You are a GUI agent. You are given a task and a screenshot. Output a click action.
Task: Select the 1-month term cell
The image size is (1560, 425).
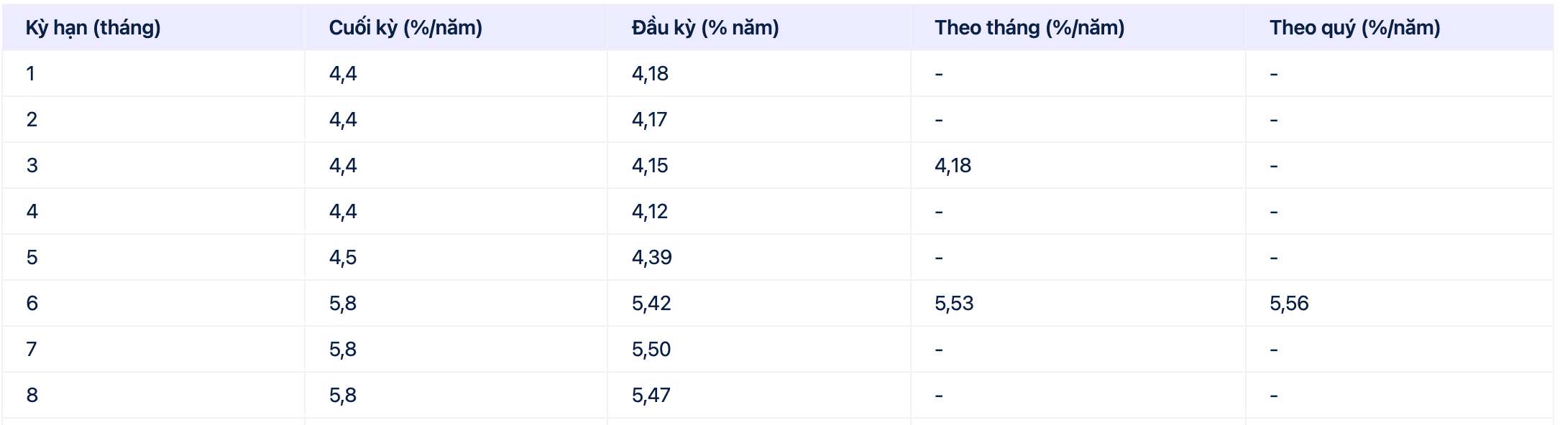click(x=30, y=74)
